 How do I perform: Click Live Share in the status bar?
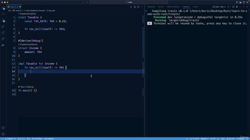(37, 138)
